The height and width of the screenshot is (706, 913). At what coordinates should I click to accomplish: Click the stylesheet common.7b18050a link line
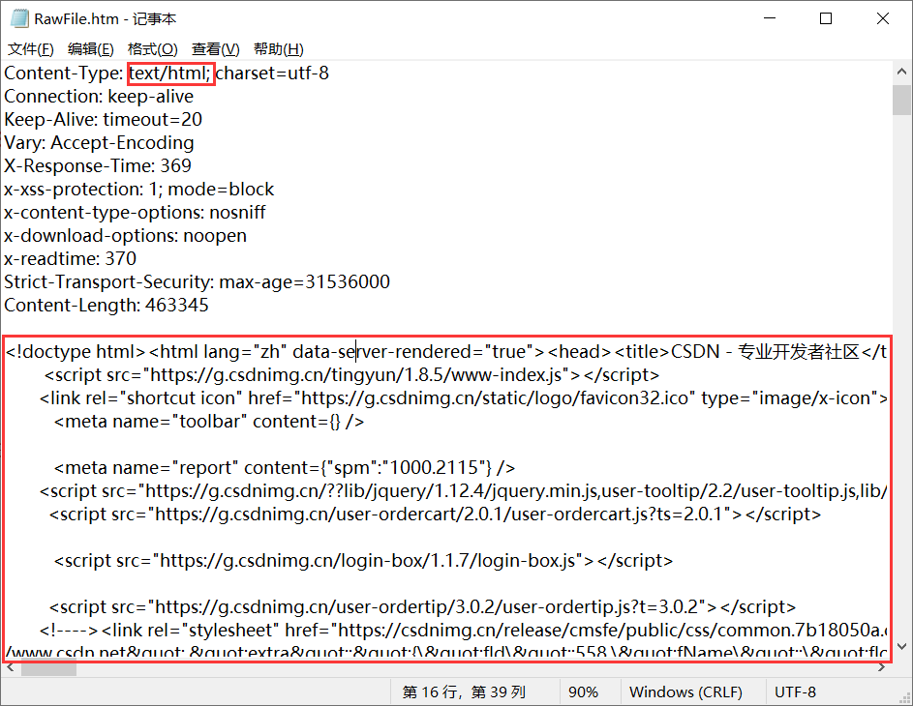coord(464,631)
